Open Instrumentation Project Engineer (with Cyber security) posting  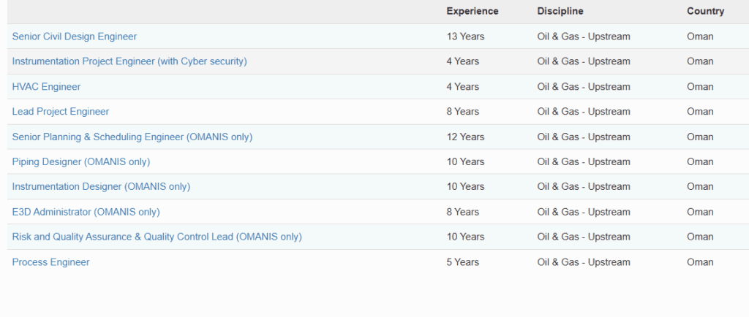click(x=129, y=61)
